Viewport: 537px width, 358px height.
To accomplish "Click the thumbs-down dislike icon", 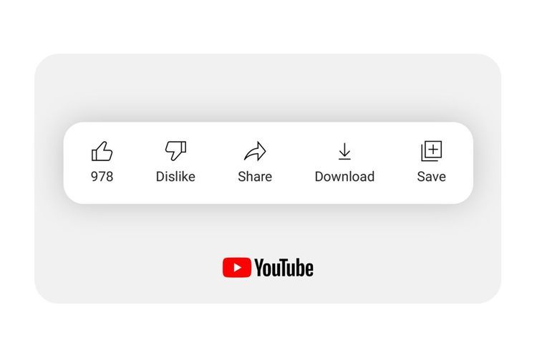I will [175, 151].
